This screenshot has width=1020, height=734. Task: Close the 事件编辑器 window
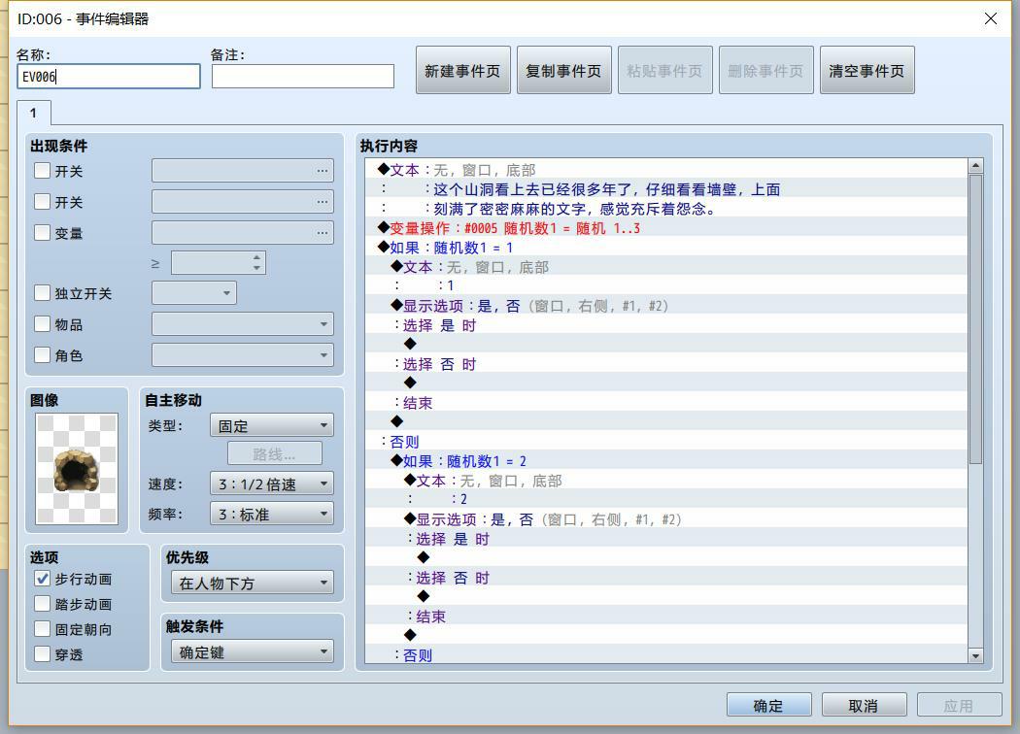990,18
